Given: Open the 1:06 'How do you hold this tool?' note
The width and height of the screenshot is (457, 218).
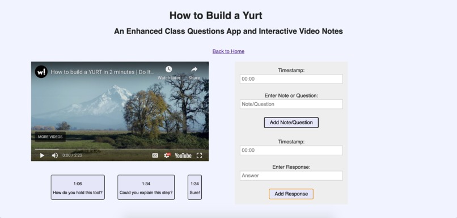Looking at the screenshot, I should pyautogui.click(x=78, y=188).
